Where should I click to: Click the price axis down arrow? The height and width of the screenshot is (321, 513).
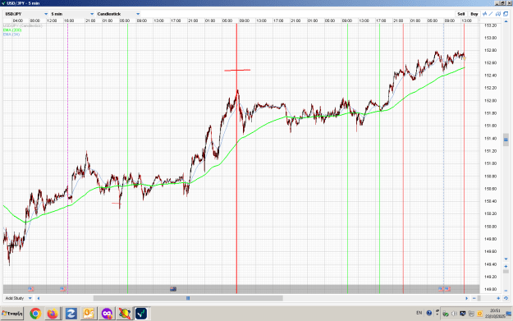click(506, 259)
